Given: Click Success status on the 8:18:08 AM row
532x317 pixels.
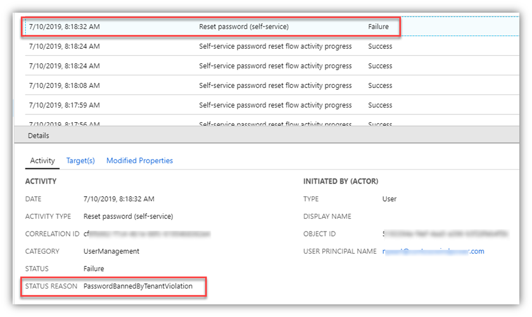Looking at the screenshot, I should coord(380,85).
